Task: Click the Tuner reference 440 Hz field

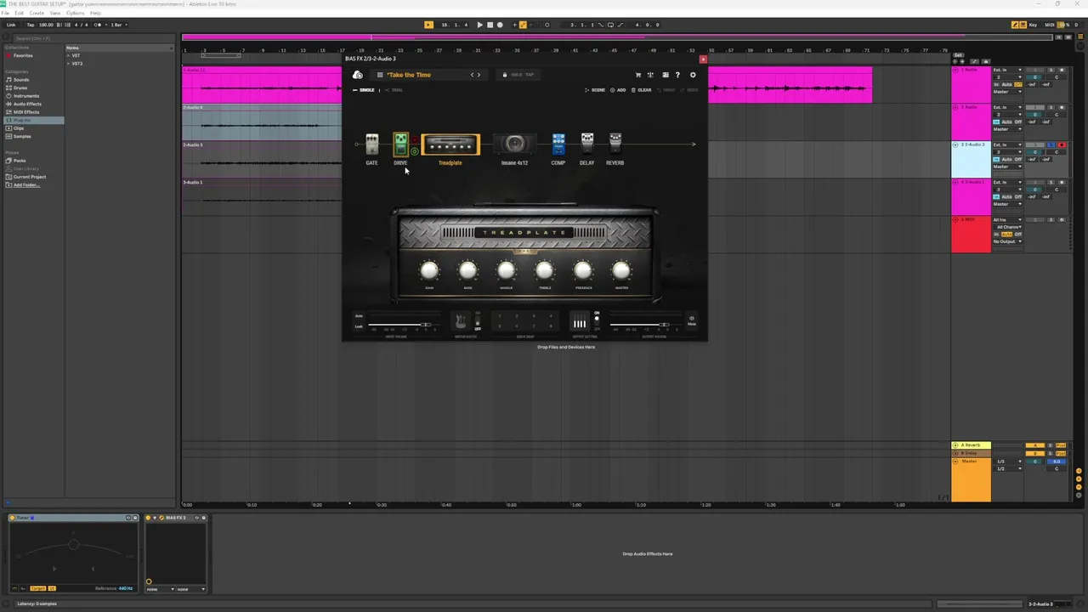Action: point(126,588)
